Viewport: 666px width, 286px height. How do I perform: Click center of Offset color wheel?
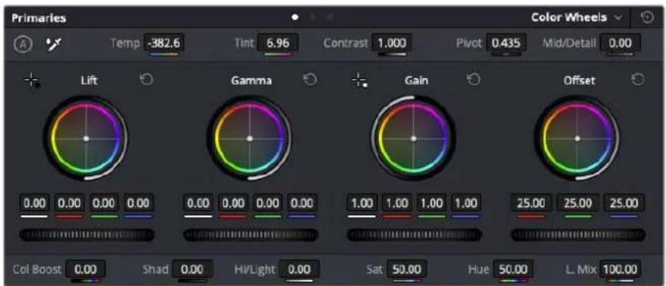577,138
